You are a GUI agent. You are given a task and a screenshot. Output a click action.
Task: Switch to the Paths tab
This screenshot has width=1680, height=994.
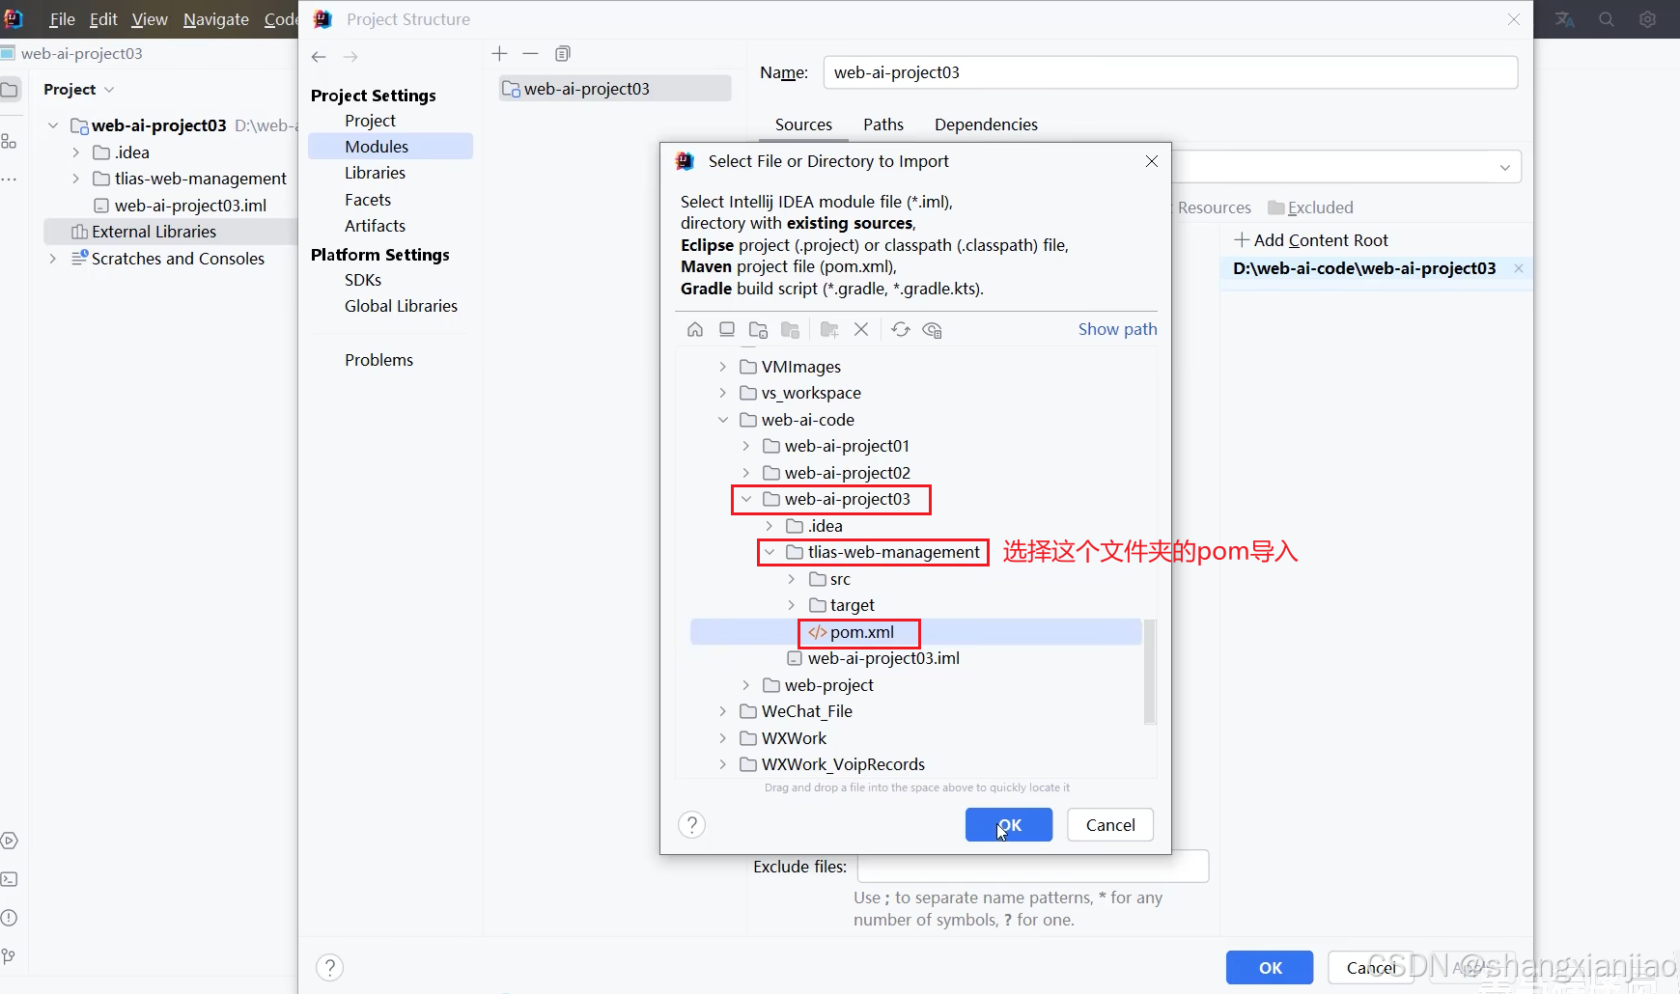point(883,124)
